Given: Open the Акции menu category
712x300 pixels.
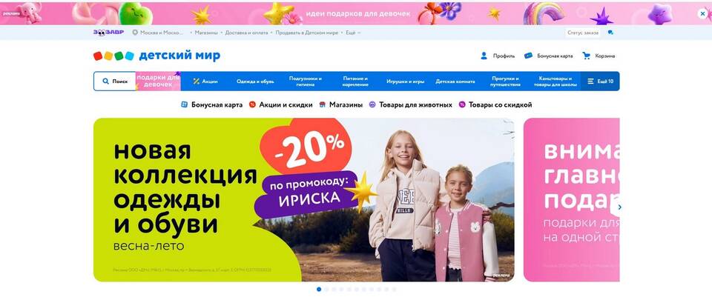Looking at the screenshot, I should 205,81.
